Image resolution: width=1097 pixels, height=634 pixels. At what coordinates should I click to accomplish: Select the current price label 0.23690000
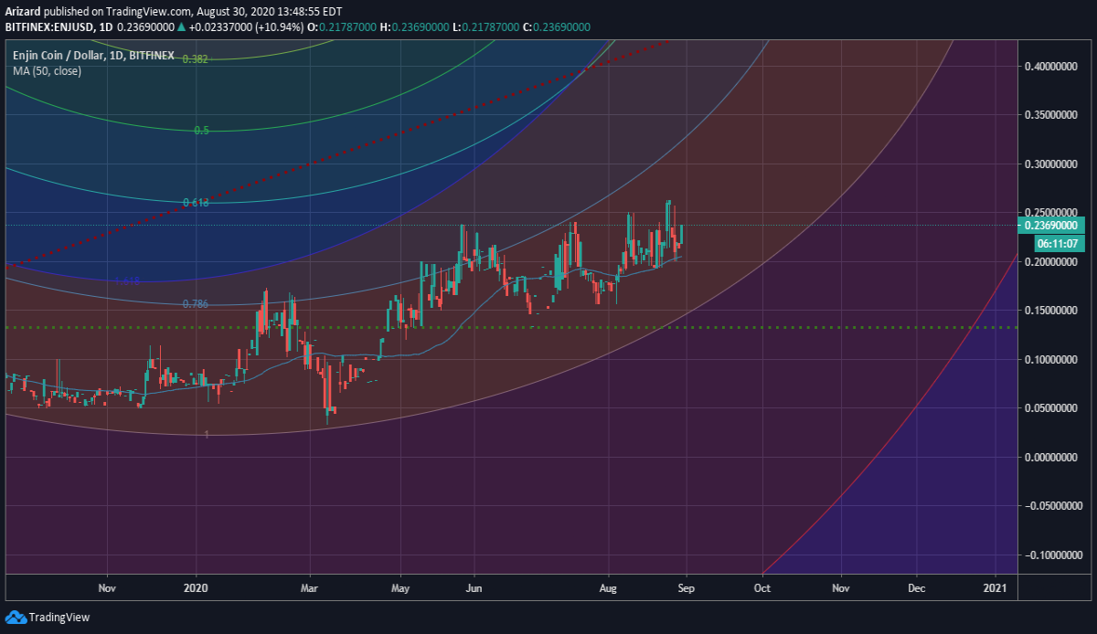1051,225
